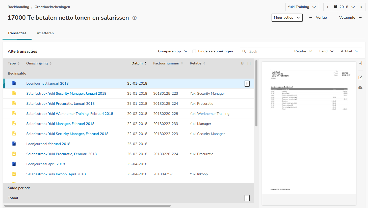Viewport: 368px width, 208px height.
Task: Sort table by Factuurnummer column
Action: tap(168, 63)
